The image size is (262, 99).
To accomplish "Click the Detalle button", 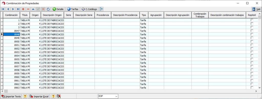I will pos(58,9).
